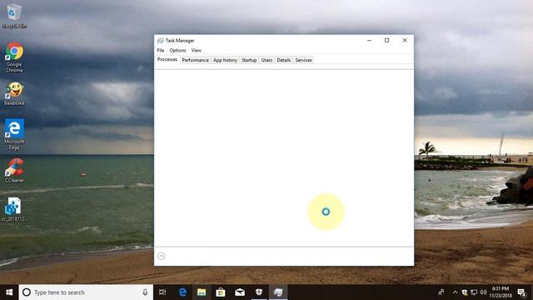Select the CCleaner desktop shortcut

(14, 171)
